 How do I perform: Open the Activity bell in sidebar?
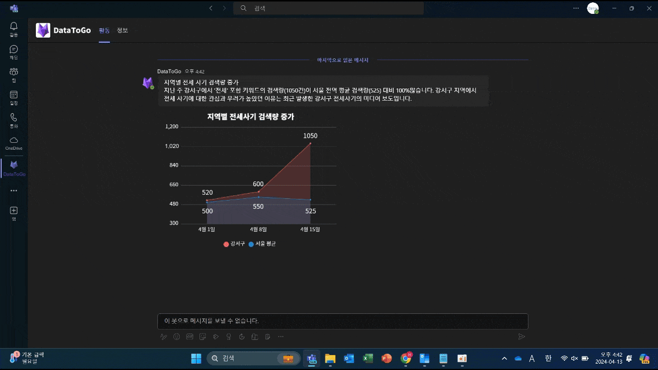14,29
